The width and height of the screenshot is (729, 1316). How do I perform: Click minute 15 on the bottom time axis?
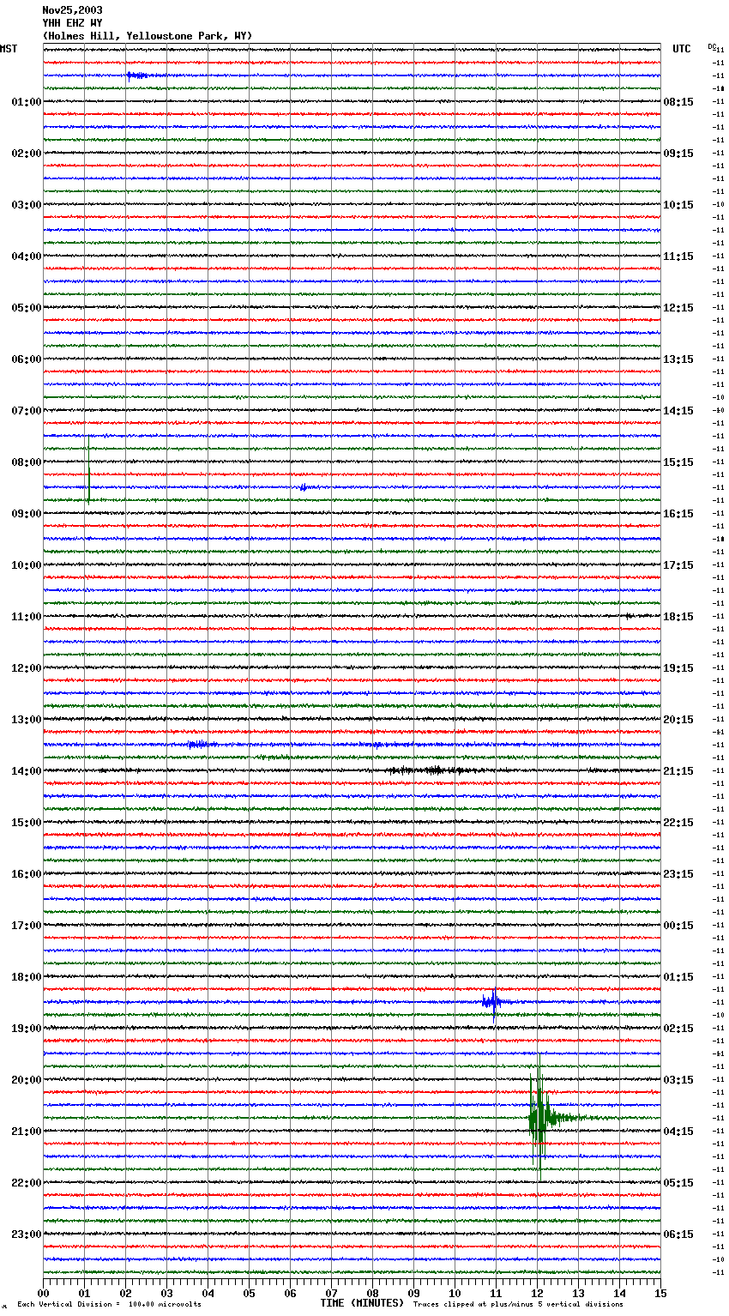pos(660,1293)
